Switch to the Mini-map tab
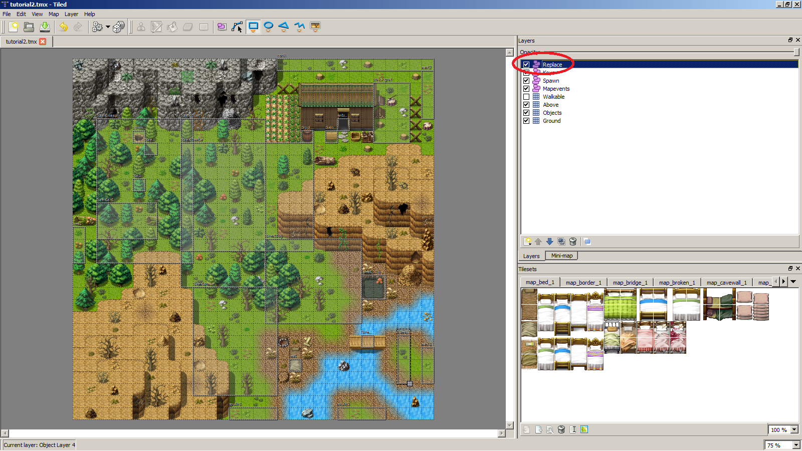The height and width of the screenshot is (451, 802). [561, 256]
